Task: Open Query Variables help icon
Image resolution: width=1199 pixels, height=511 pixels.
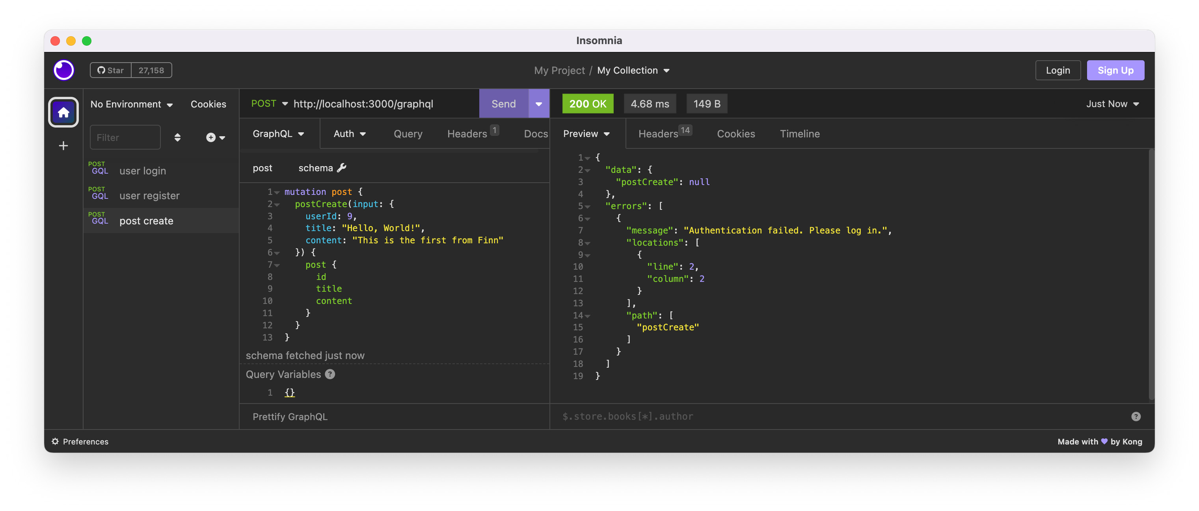Action: [x=330, y=374]
